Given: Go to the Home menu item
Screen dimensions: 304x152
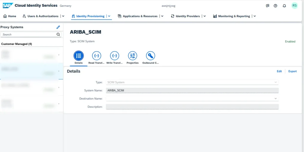Looking at the screenshot, I should pyautogui.click(x=10, y=16).
